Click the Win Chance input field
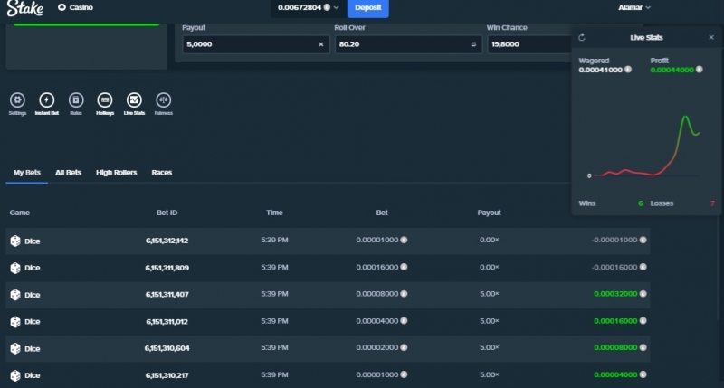Viewport: 724px width, 388px height. point(529,44)
